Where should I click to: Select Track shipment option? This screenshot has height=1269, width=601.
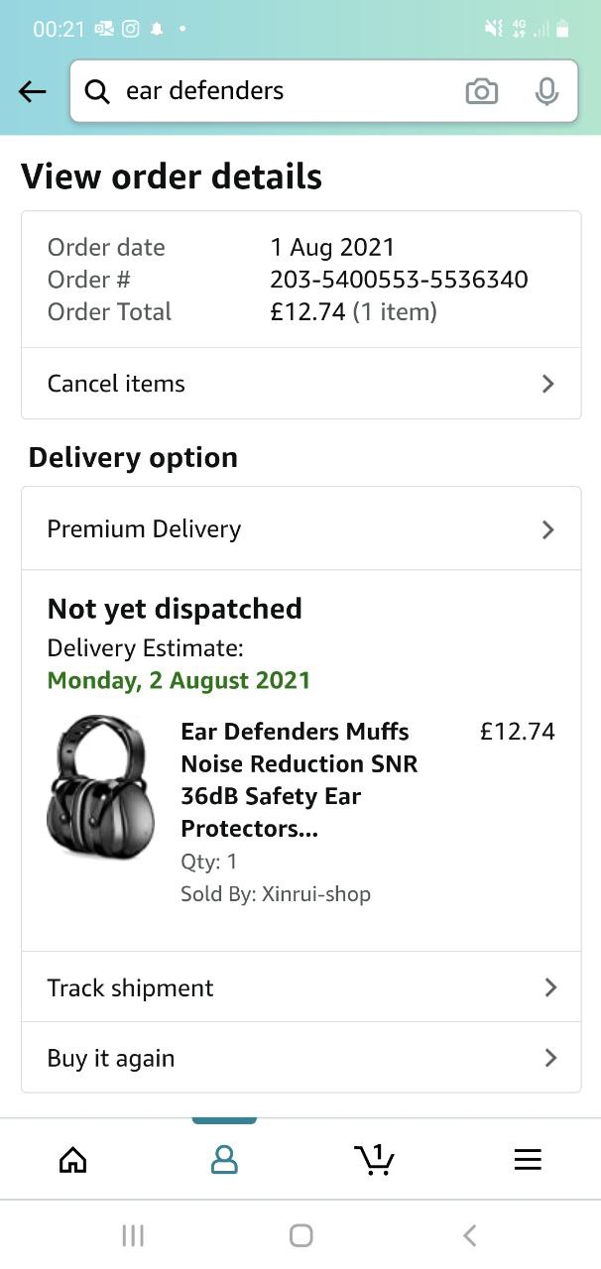(130, 987)
